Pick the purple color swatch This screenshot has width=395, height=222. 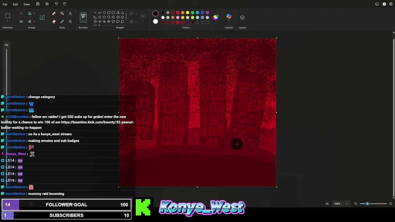(x=207, y=13)
